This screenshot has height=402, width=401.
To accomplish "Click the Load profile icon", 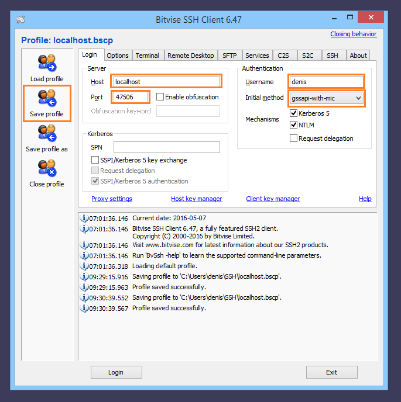I will (x=47, y=63).
